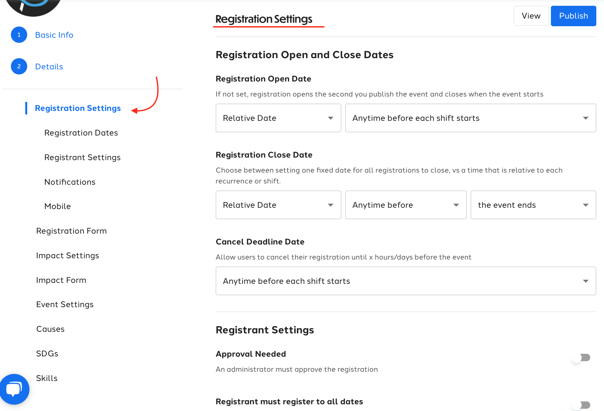Open Notifications sidebar item
Image resolution: width=604 pixels, height=411 pixels.
[70, 182]
